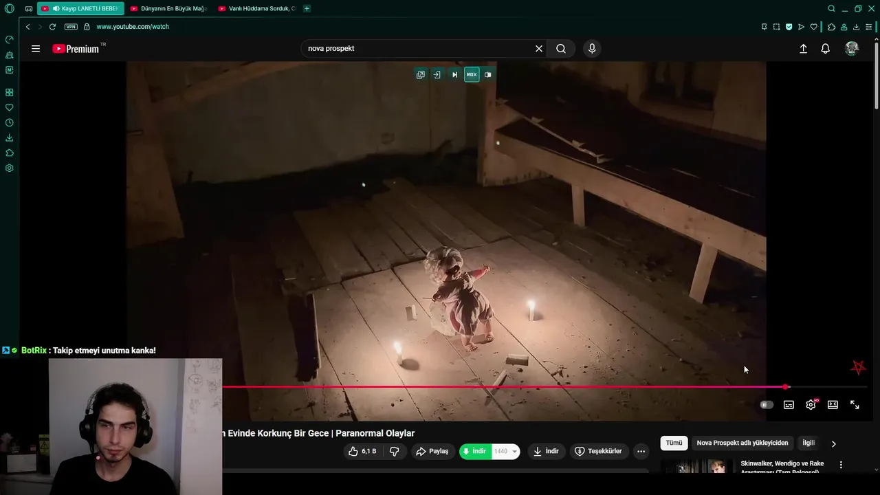Screen dimensions: 880x495
Task: Start voice search with microphone
Action: click(x=592, y=49)
